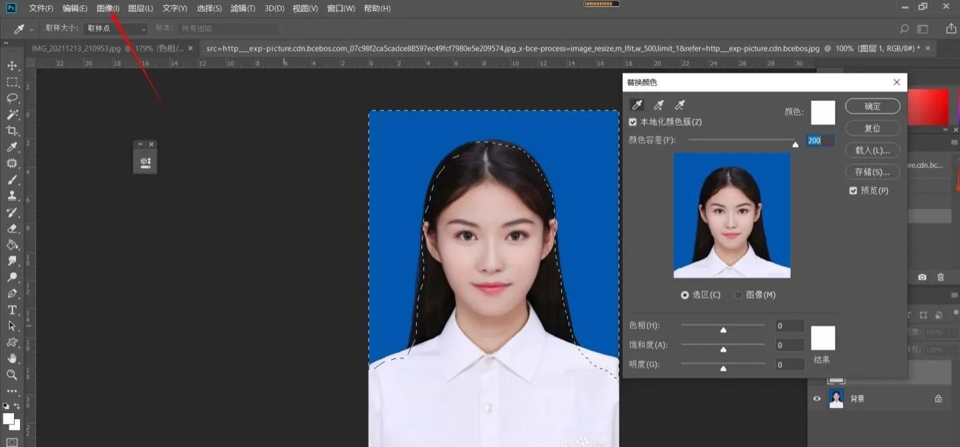This screenshot has height=447, width=960.
Task: Disable the 预览 checkbox
Action: [x=853, y=190]
